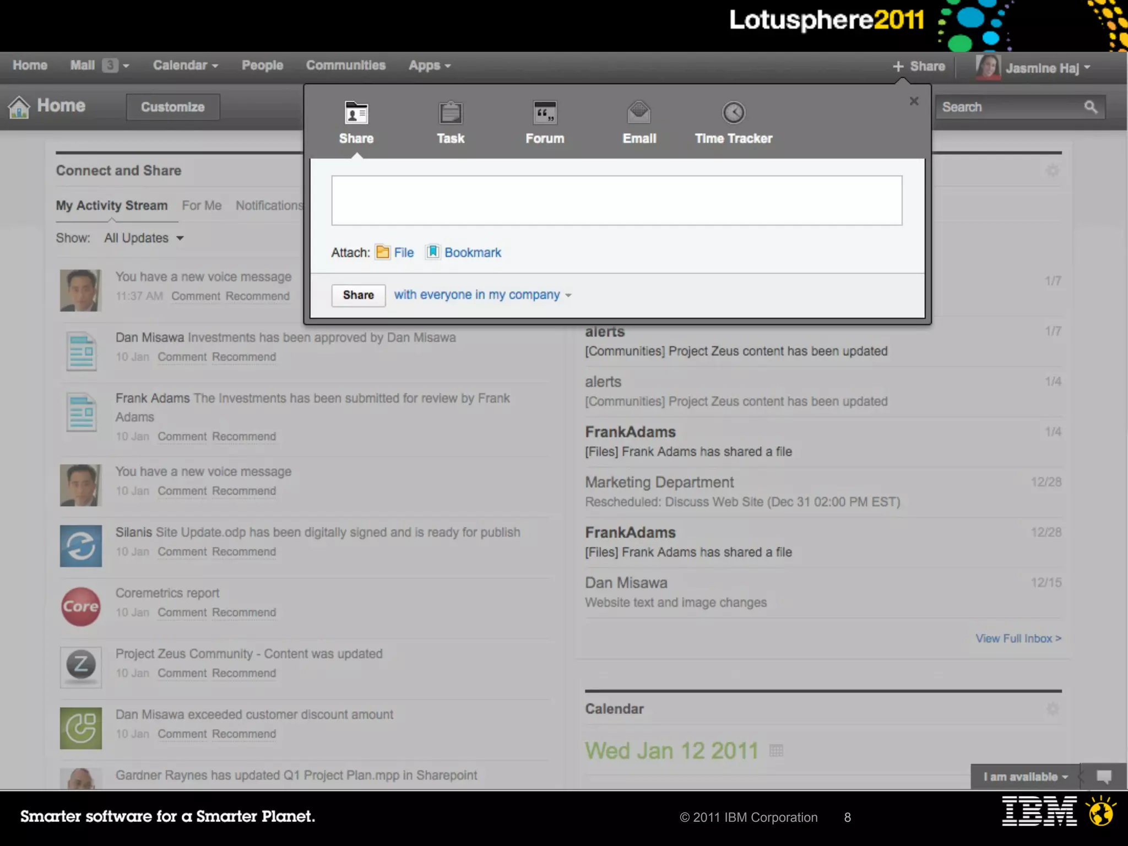Screen dimensions: 1128x846
Task: Switch to the Notifications tab
Action: click(269, 205)
